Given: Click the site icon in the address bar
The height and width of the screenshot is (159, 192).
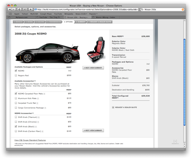Looking at the screenshot, I should tap(36, 9).
